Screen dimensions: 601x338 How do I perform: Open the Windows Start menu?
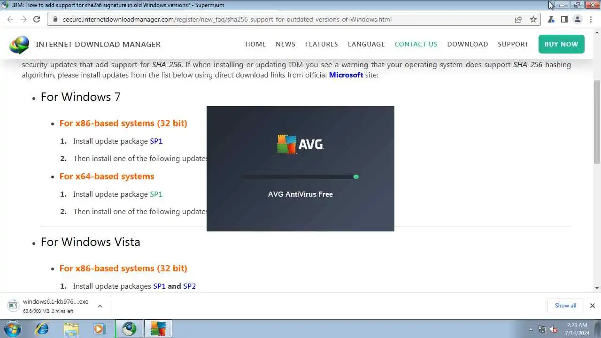[12, 329]
